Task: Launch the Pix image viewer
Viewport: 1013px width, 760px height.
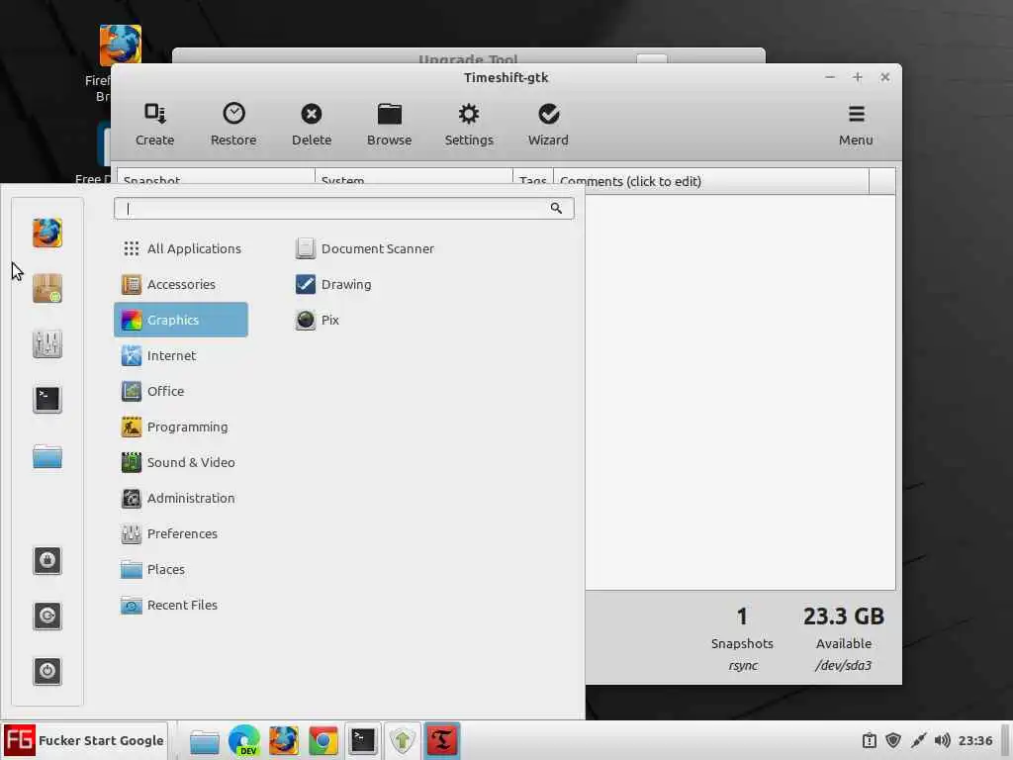Action: (x=318, y=320)
